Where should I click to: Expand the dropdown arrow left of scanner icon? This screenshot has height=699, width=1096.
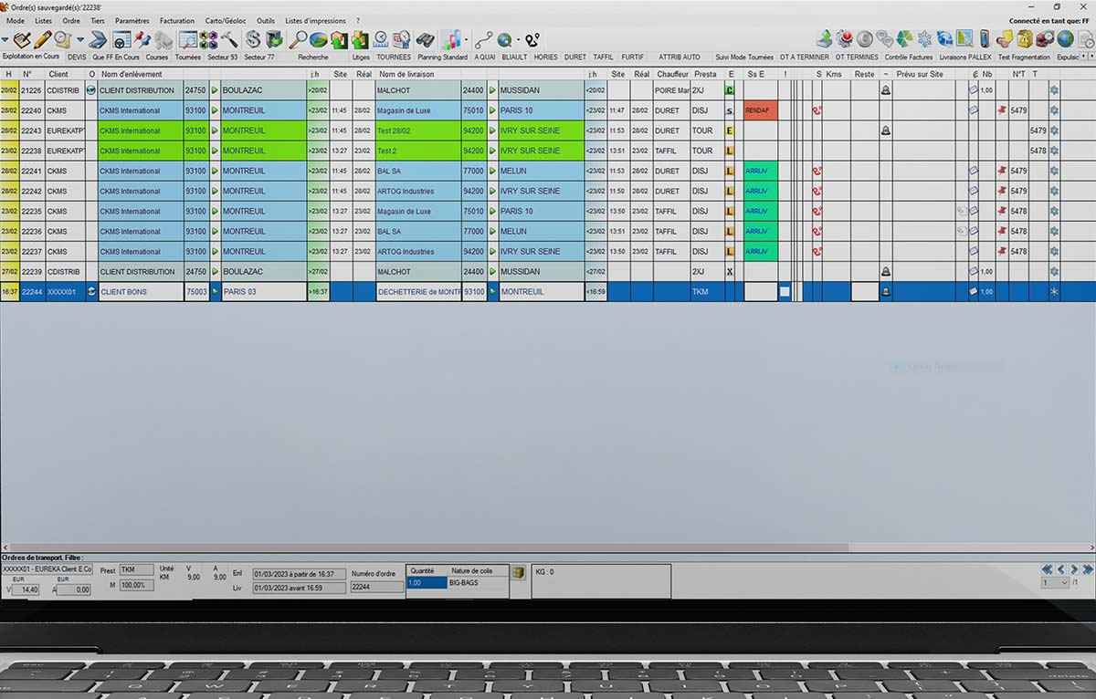(x=80, y=40)
